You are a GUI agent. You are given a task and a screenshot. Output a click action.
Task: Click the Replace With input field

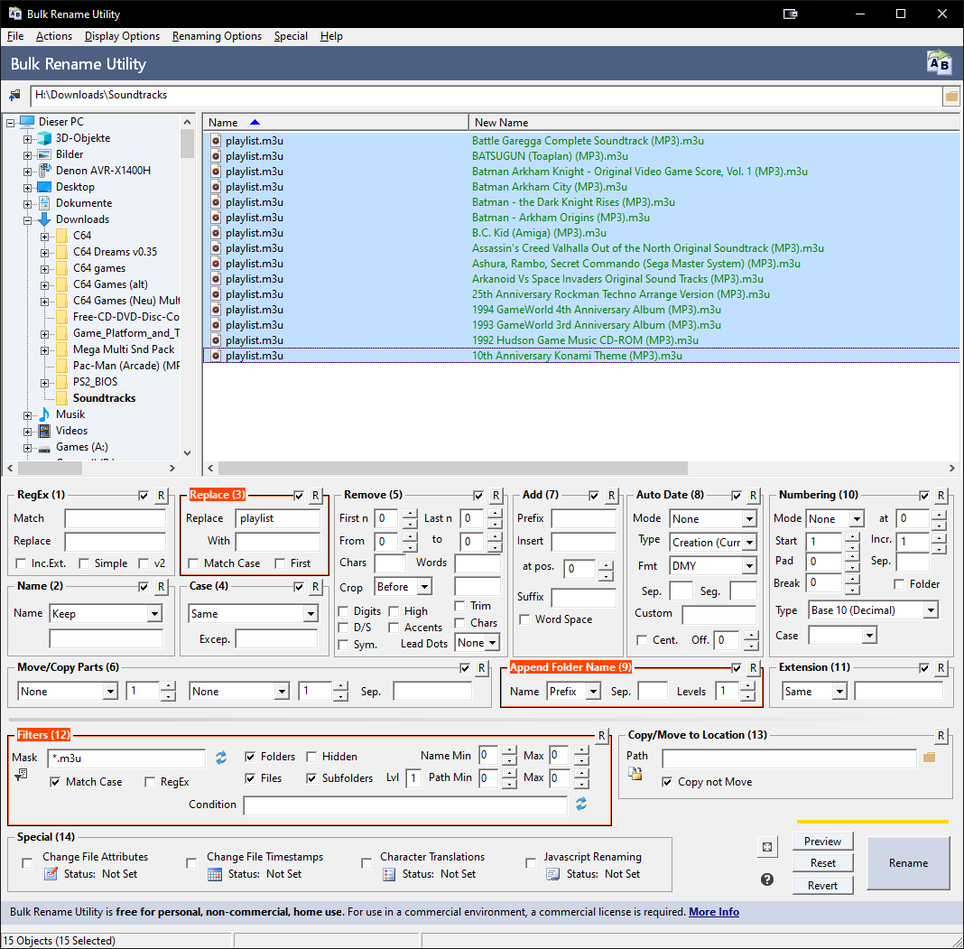(x=278, y=541)
